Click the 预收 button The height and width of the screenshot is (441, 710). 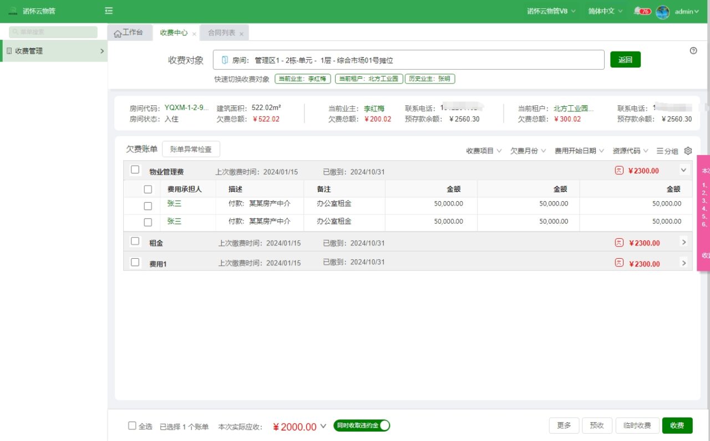click(597, 425)
